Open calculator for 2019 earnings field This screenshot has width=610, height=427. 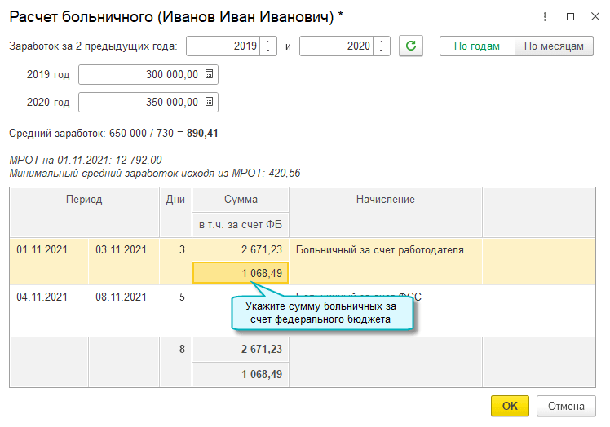click(209, 75)
